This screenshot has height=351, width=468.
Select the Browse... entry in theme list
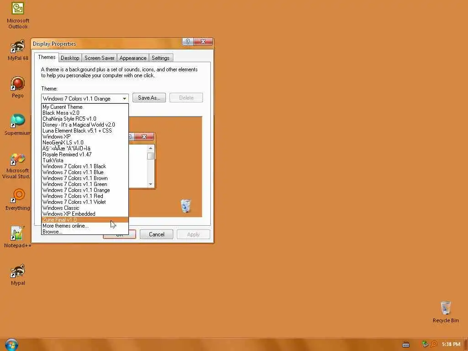[85, 232]
